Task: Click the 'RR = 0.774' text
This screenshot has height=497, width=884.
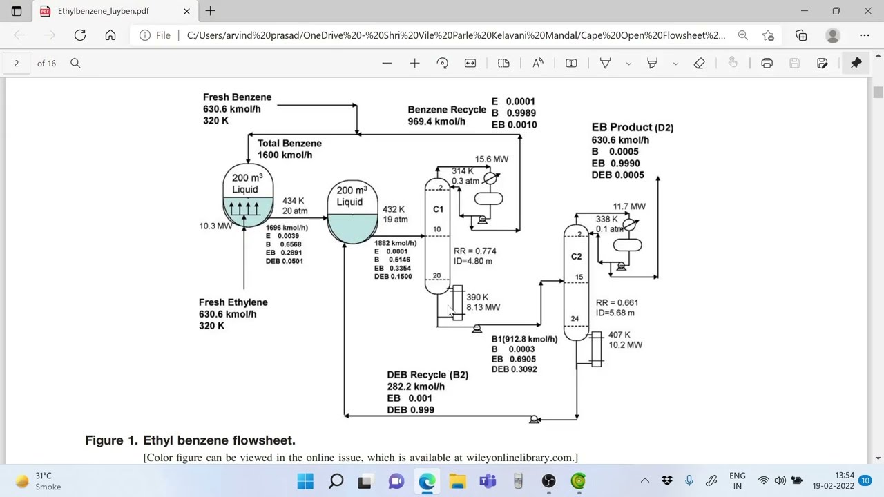Action: point(474,251)
